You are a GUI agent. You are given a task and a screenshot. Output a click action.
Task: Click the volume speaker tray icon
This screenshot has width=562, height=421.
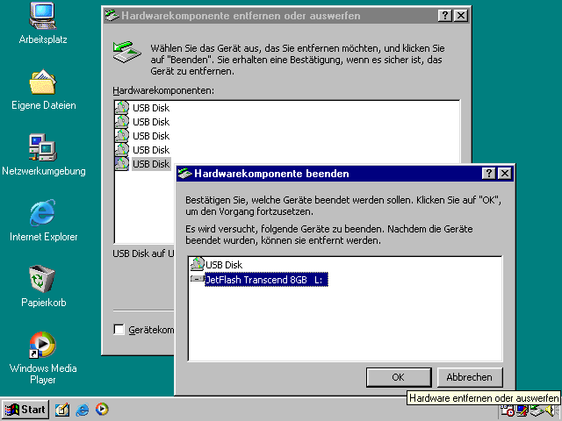(550, 411)
